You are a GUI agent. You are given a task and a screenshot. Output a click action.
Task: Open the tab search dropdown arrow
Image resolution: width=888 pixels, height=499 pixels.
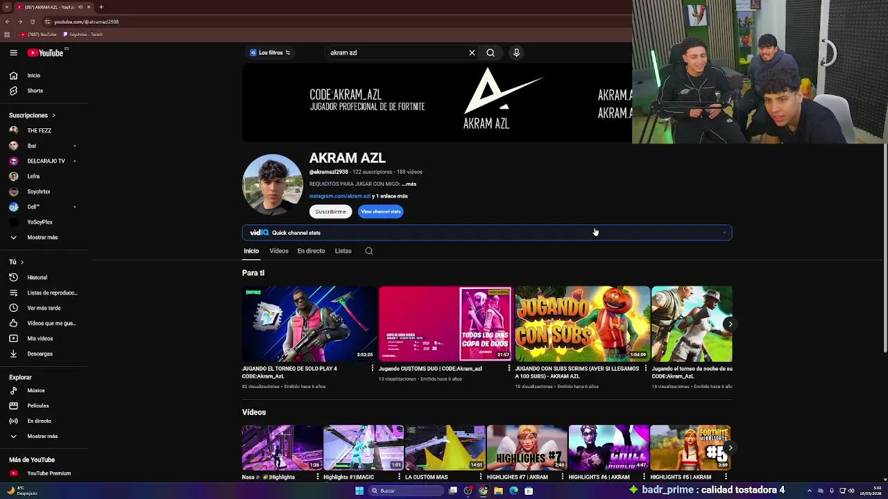click(x=6, y=7)
